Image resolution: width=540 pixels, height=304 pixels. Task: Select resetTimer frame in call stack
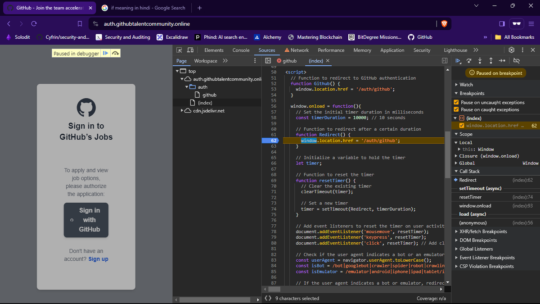pos(470,197)
